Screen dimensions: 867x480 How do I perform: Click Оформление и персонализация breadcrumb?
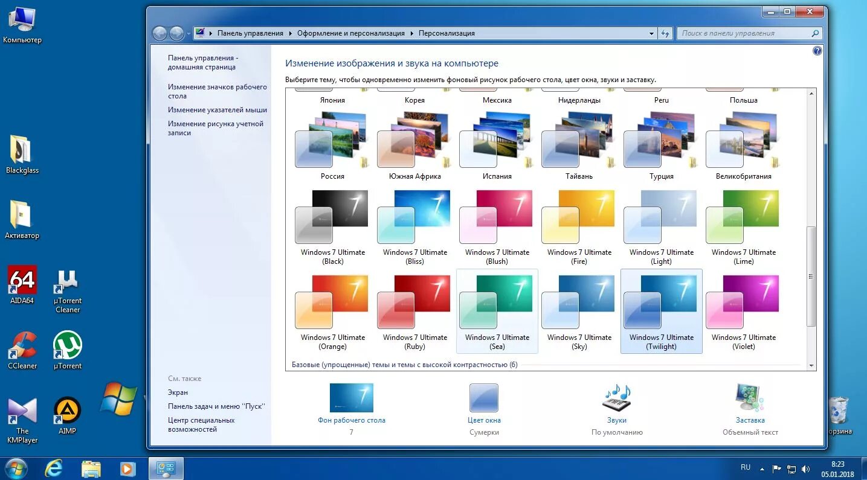(x=351, y=33)
